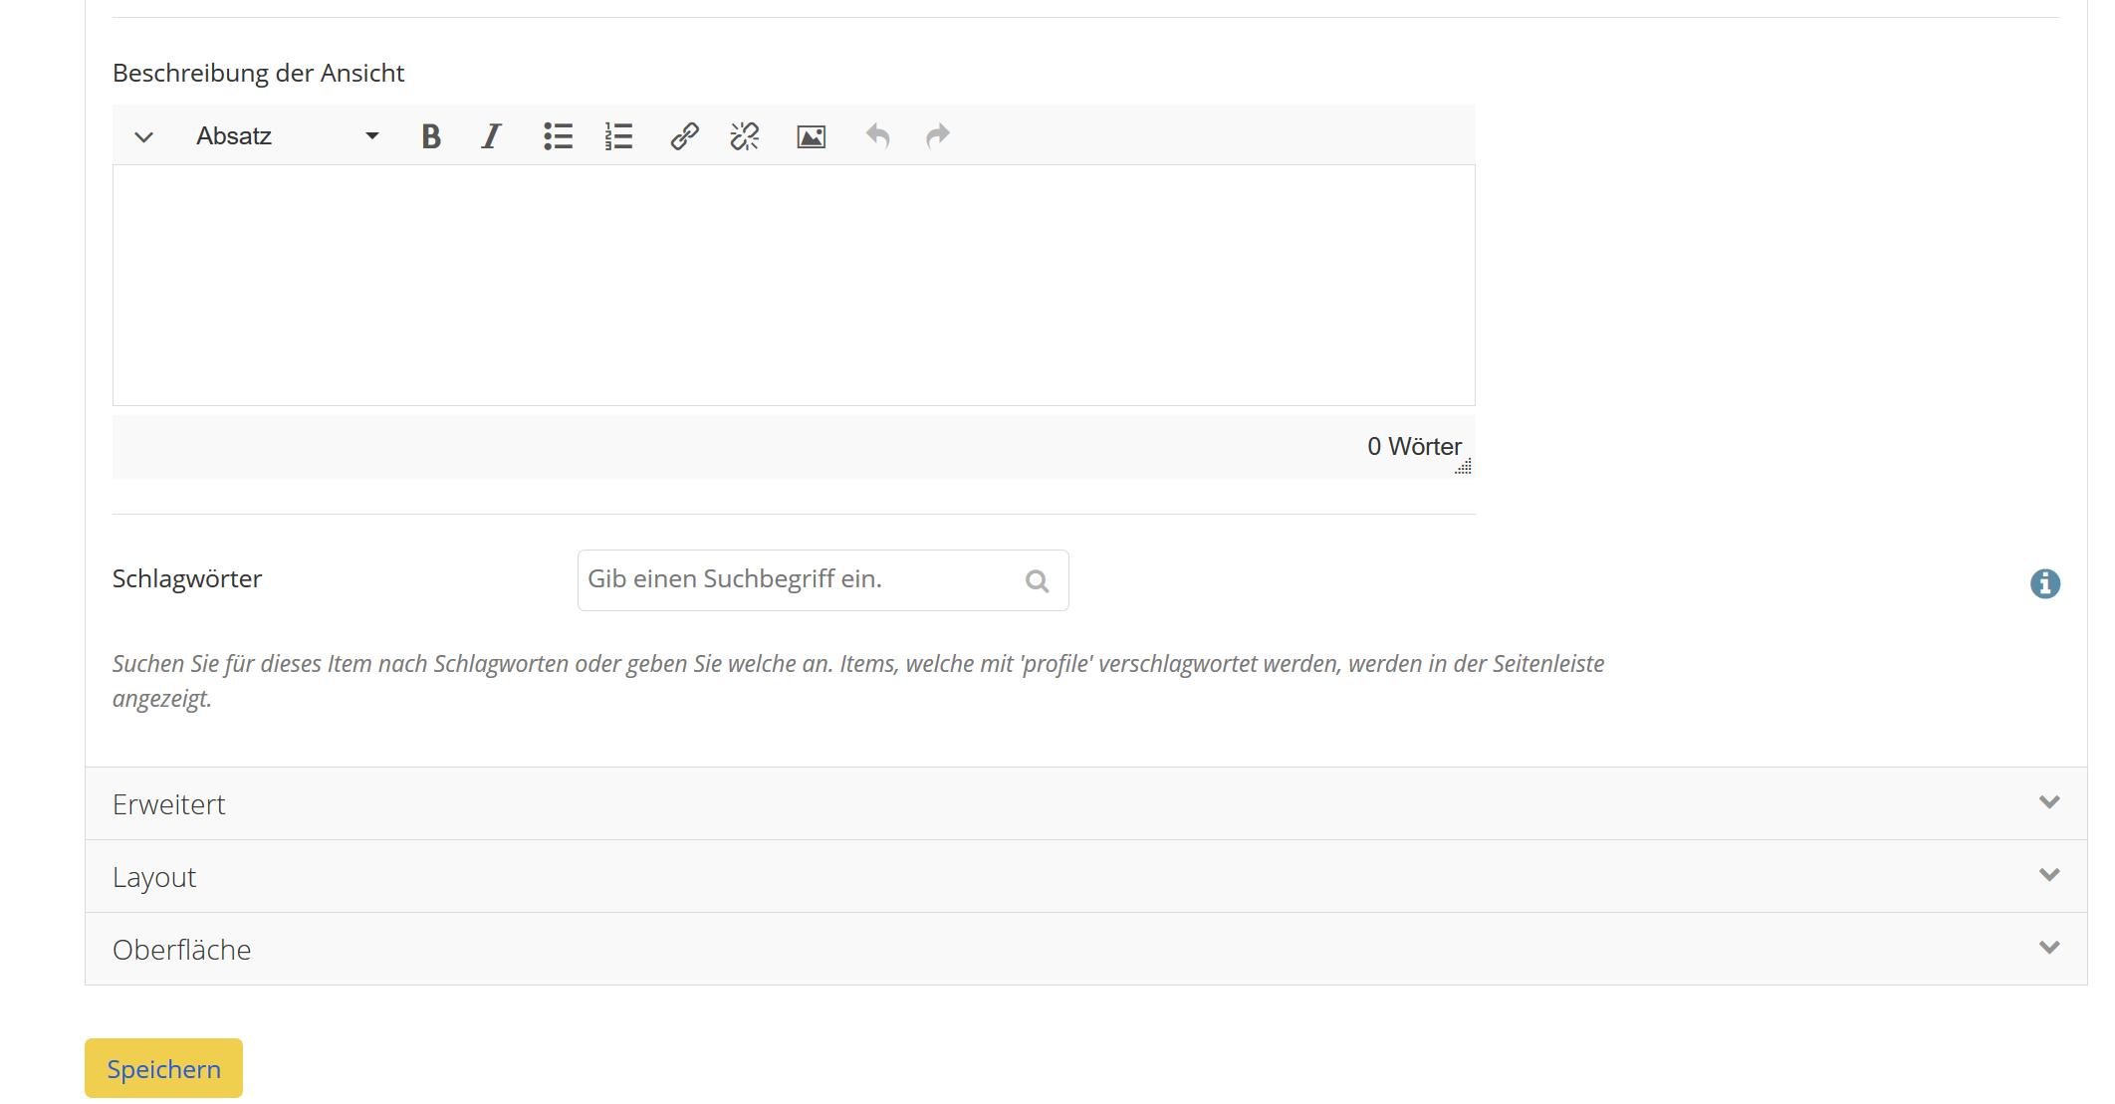The width and height of the screenshot is (2115, 1104).
Task: Open the Absatz paragraph format dropdown
Action: coord(288,136)
